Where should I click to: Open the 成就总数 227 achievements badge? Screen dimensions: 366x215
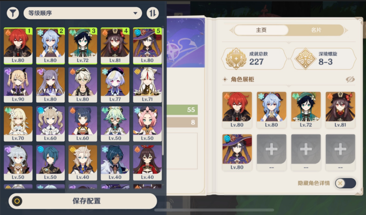point(254,59)
